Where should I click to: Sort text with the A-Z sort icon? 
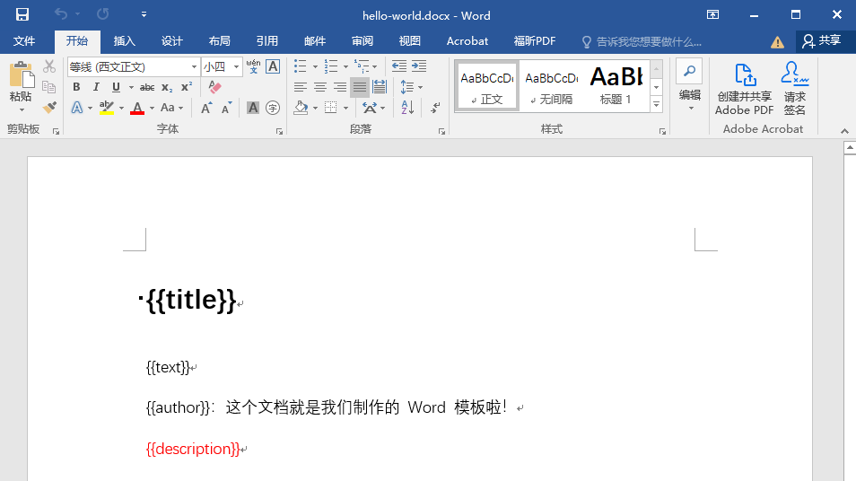click(407, 108)
